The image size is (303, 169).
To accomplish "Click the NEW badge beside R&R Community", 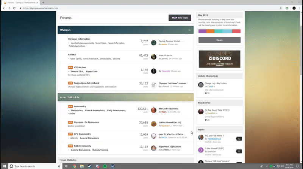I will click(x=70, y=146).
